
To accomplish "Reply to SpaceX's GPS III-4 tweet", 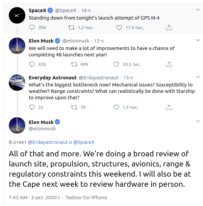I will tap(32, 27).
